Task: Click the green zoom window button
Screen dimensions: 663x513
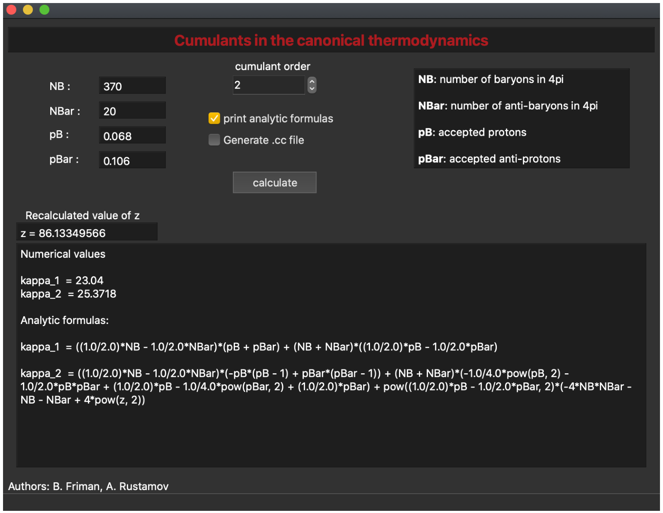Action: pyautogui.click(x=44, y=10)
